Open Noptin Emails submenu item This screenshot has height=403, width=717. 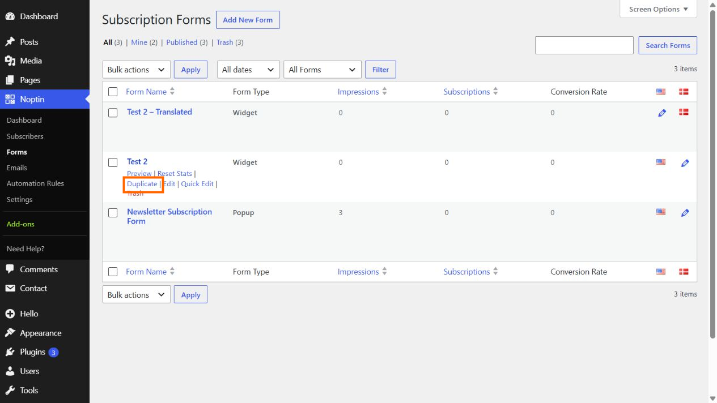(17, 168)
